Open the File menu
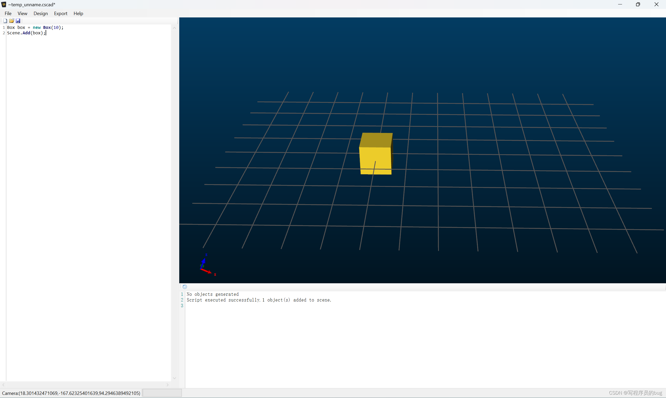The height and width of the screenshot is (398, 666). coord(8,13)
